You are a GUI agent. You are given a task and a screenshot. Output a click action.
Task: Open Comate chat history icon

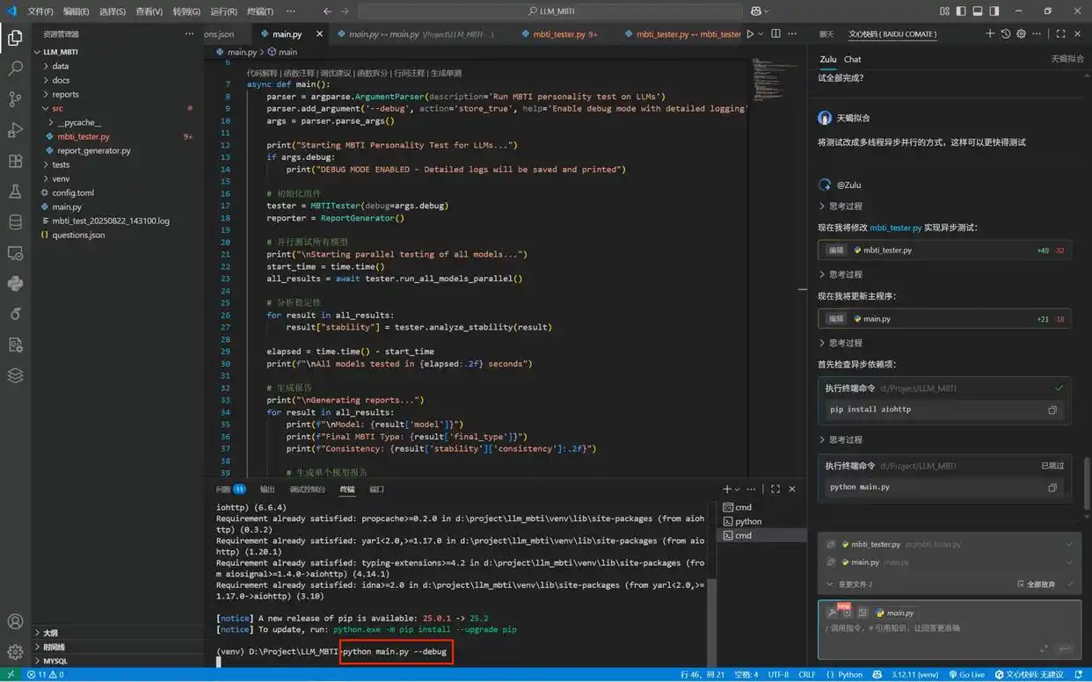point(1006,34)
